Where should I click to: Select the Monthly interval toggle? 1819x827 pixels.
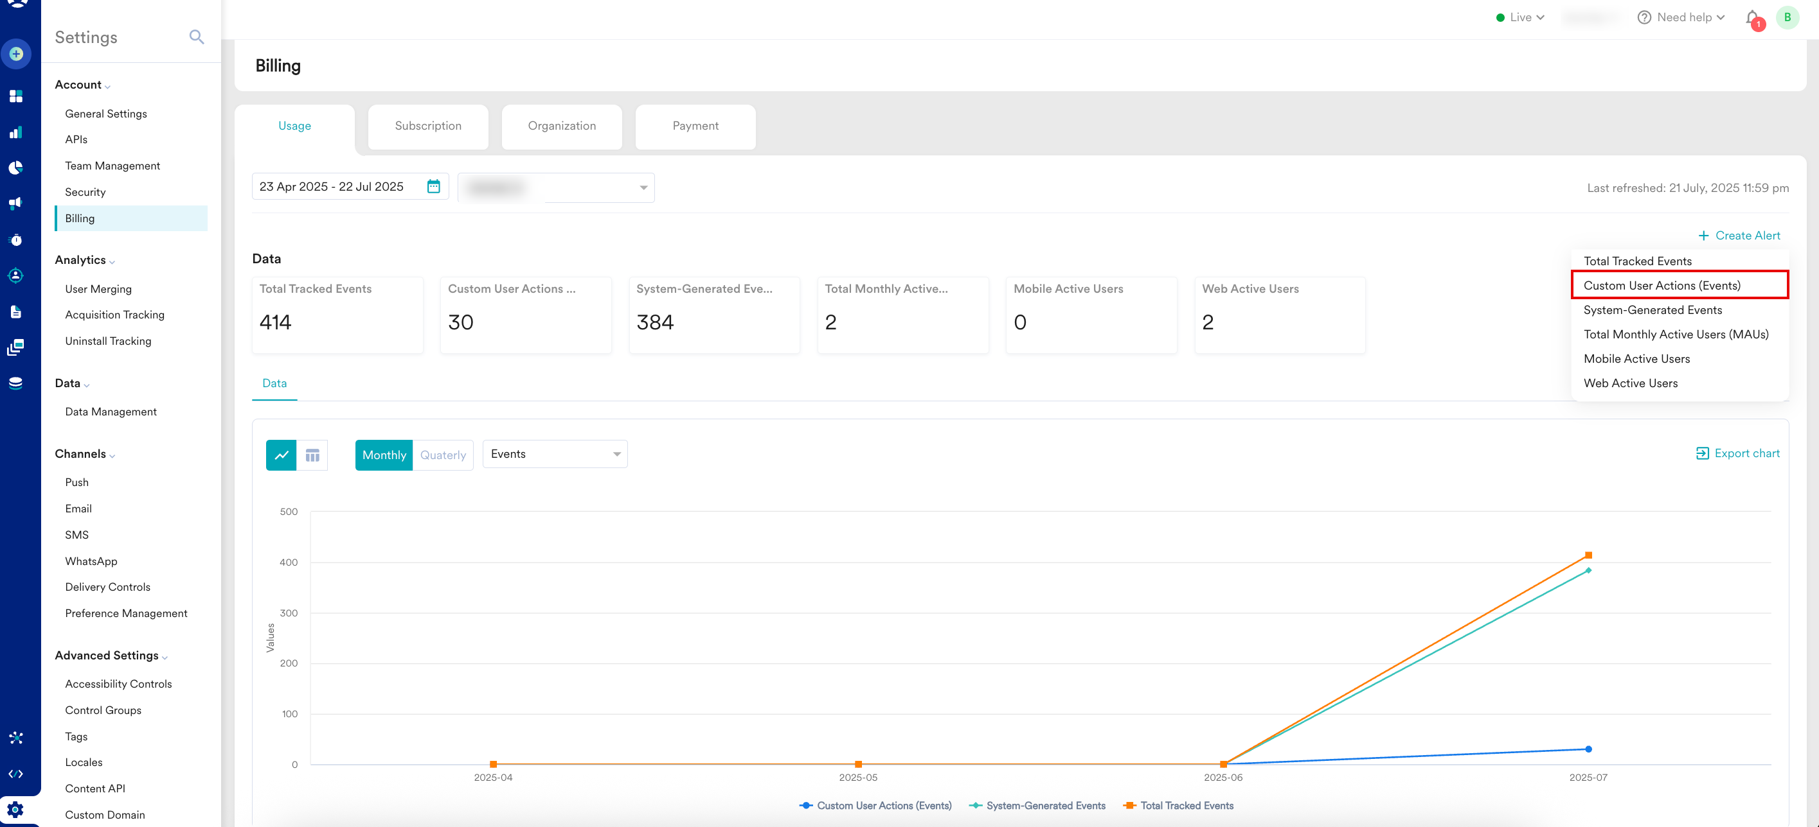coord(384,455)
